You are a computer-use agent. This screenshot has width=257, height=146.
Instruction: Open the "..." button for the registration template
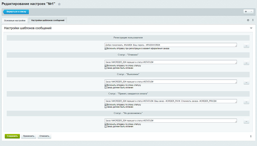pos(246,46)
